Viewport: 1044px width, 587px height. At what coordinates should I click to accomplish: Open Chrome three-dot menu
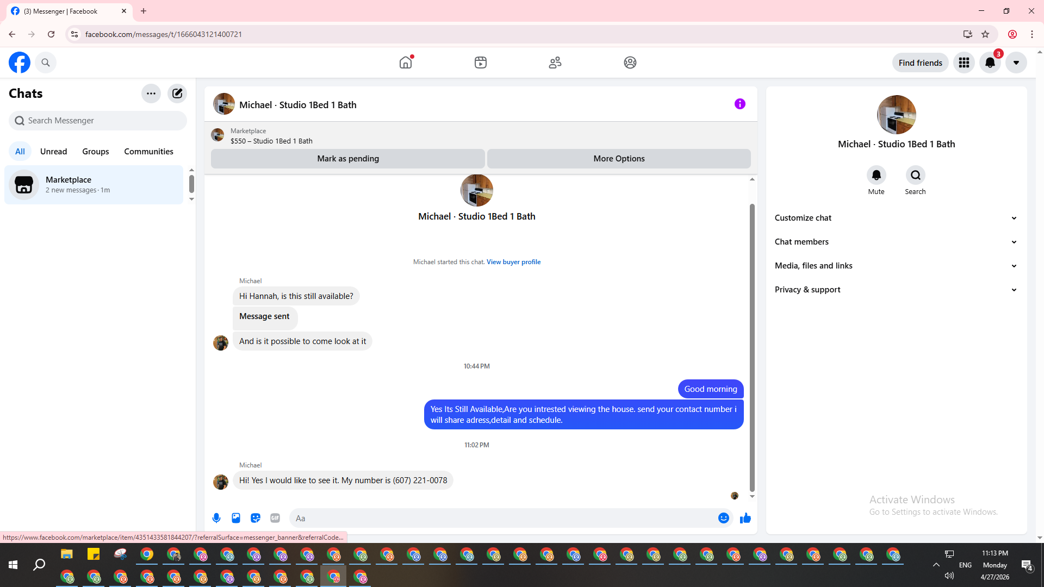[x=1032, y=34]
